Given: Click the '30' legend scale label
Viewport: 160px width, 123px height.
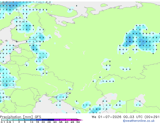Looking at the screenshot, I should point(55,122).
